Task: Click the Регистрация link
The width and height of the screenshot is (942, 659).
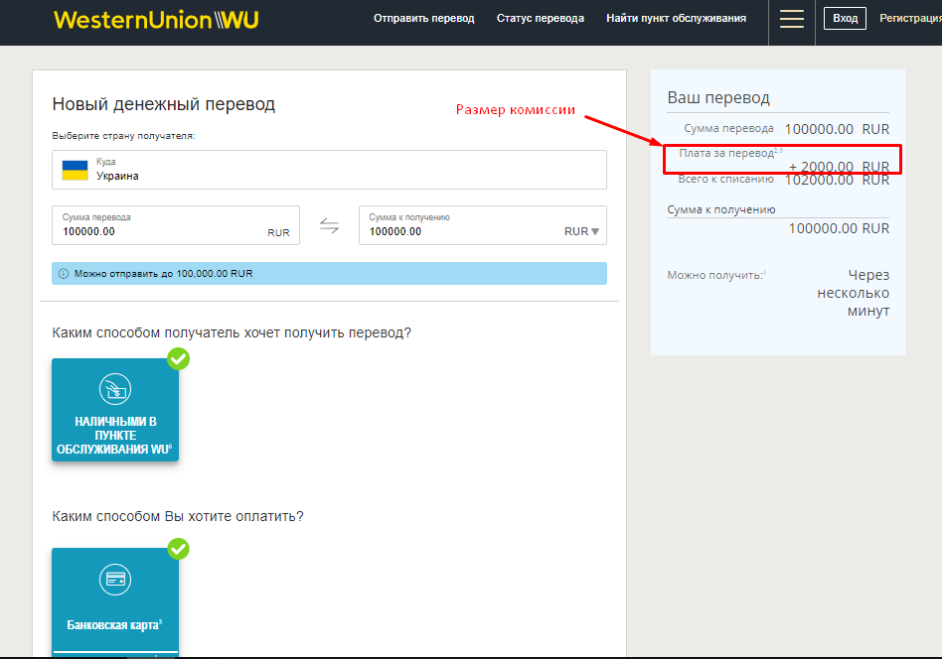Action: pos(910,19)
